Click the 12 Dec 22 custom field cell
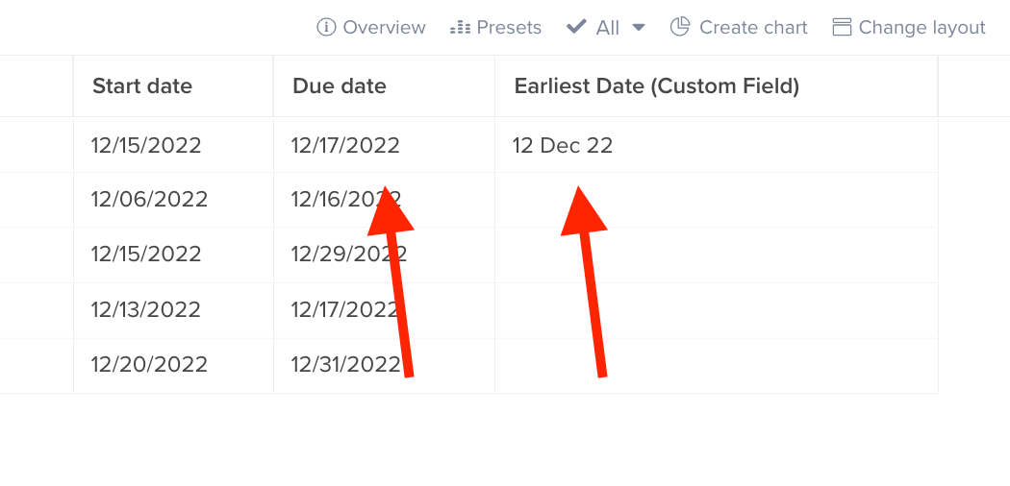The image size is (1010, 486). coord(563,145)
